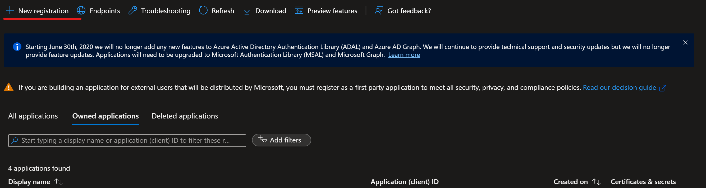
Task: Sort by Display name column arrows
Action: point(59,182)
